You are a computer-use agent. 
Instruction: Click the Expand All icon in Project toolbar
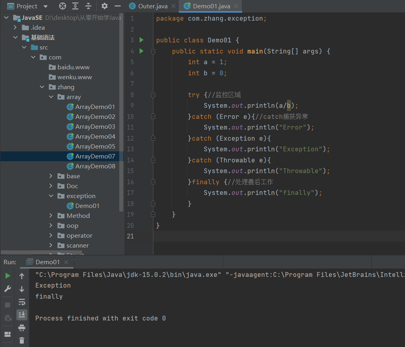coord(75,6)
